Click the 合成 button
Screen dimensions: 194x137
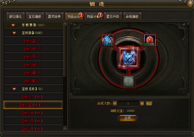[x=128, y=118]
